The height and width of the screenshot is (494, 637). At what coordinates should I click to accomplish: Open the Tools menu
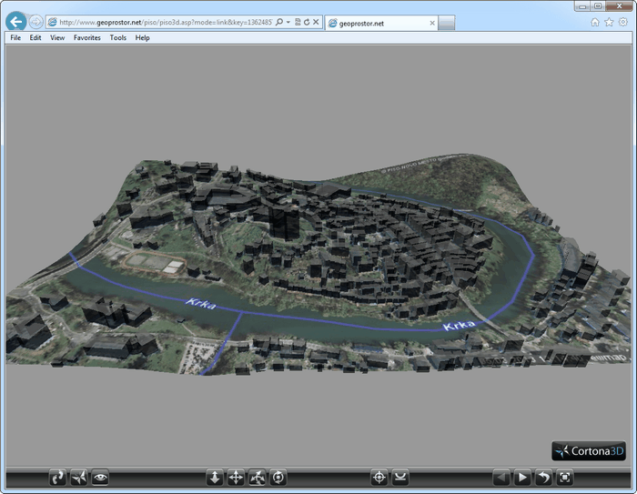[x=118, y=38]
